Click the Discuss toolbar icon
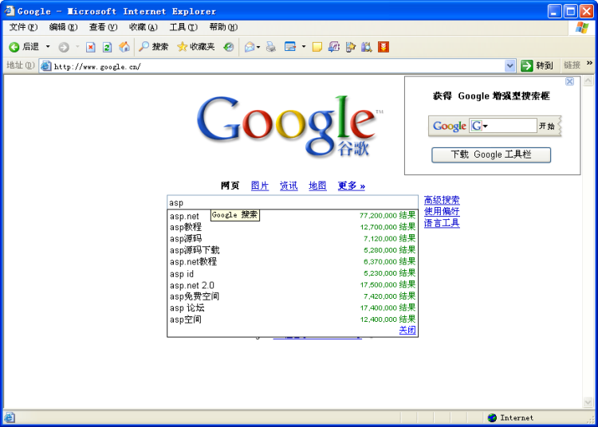Image resolution: width=598 pixels, height=427 pixels. [334, 47]
